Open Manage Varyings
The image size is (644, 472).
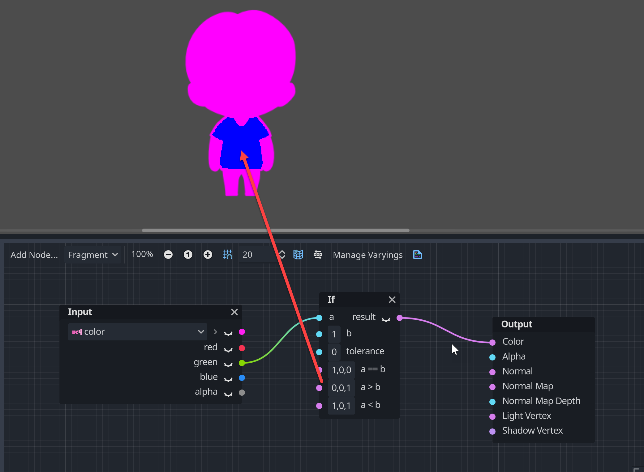pos(367,255)
